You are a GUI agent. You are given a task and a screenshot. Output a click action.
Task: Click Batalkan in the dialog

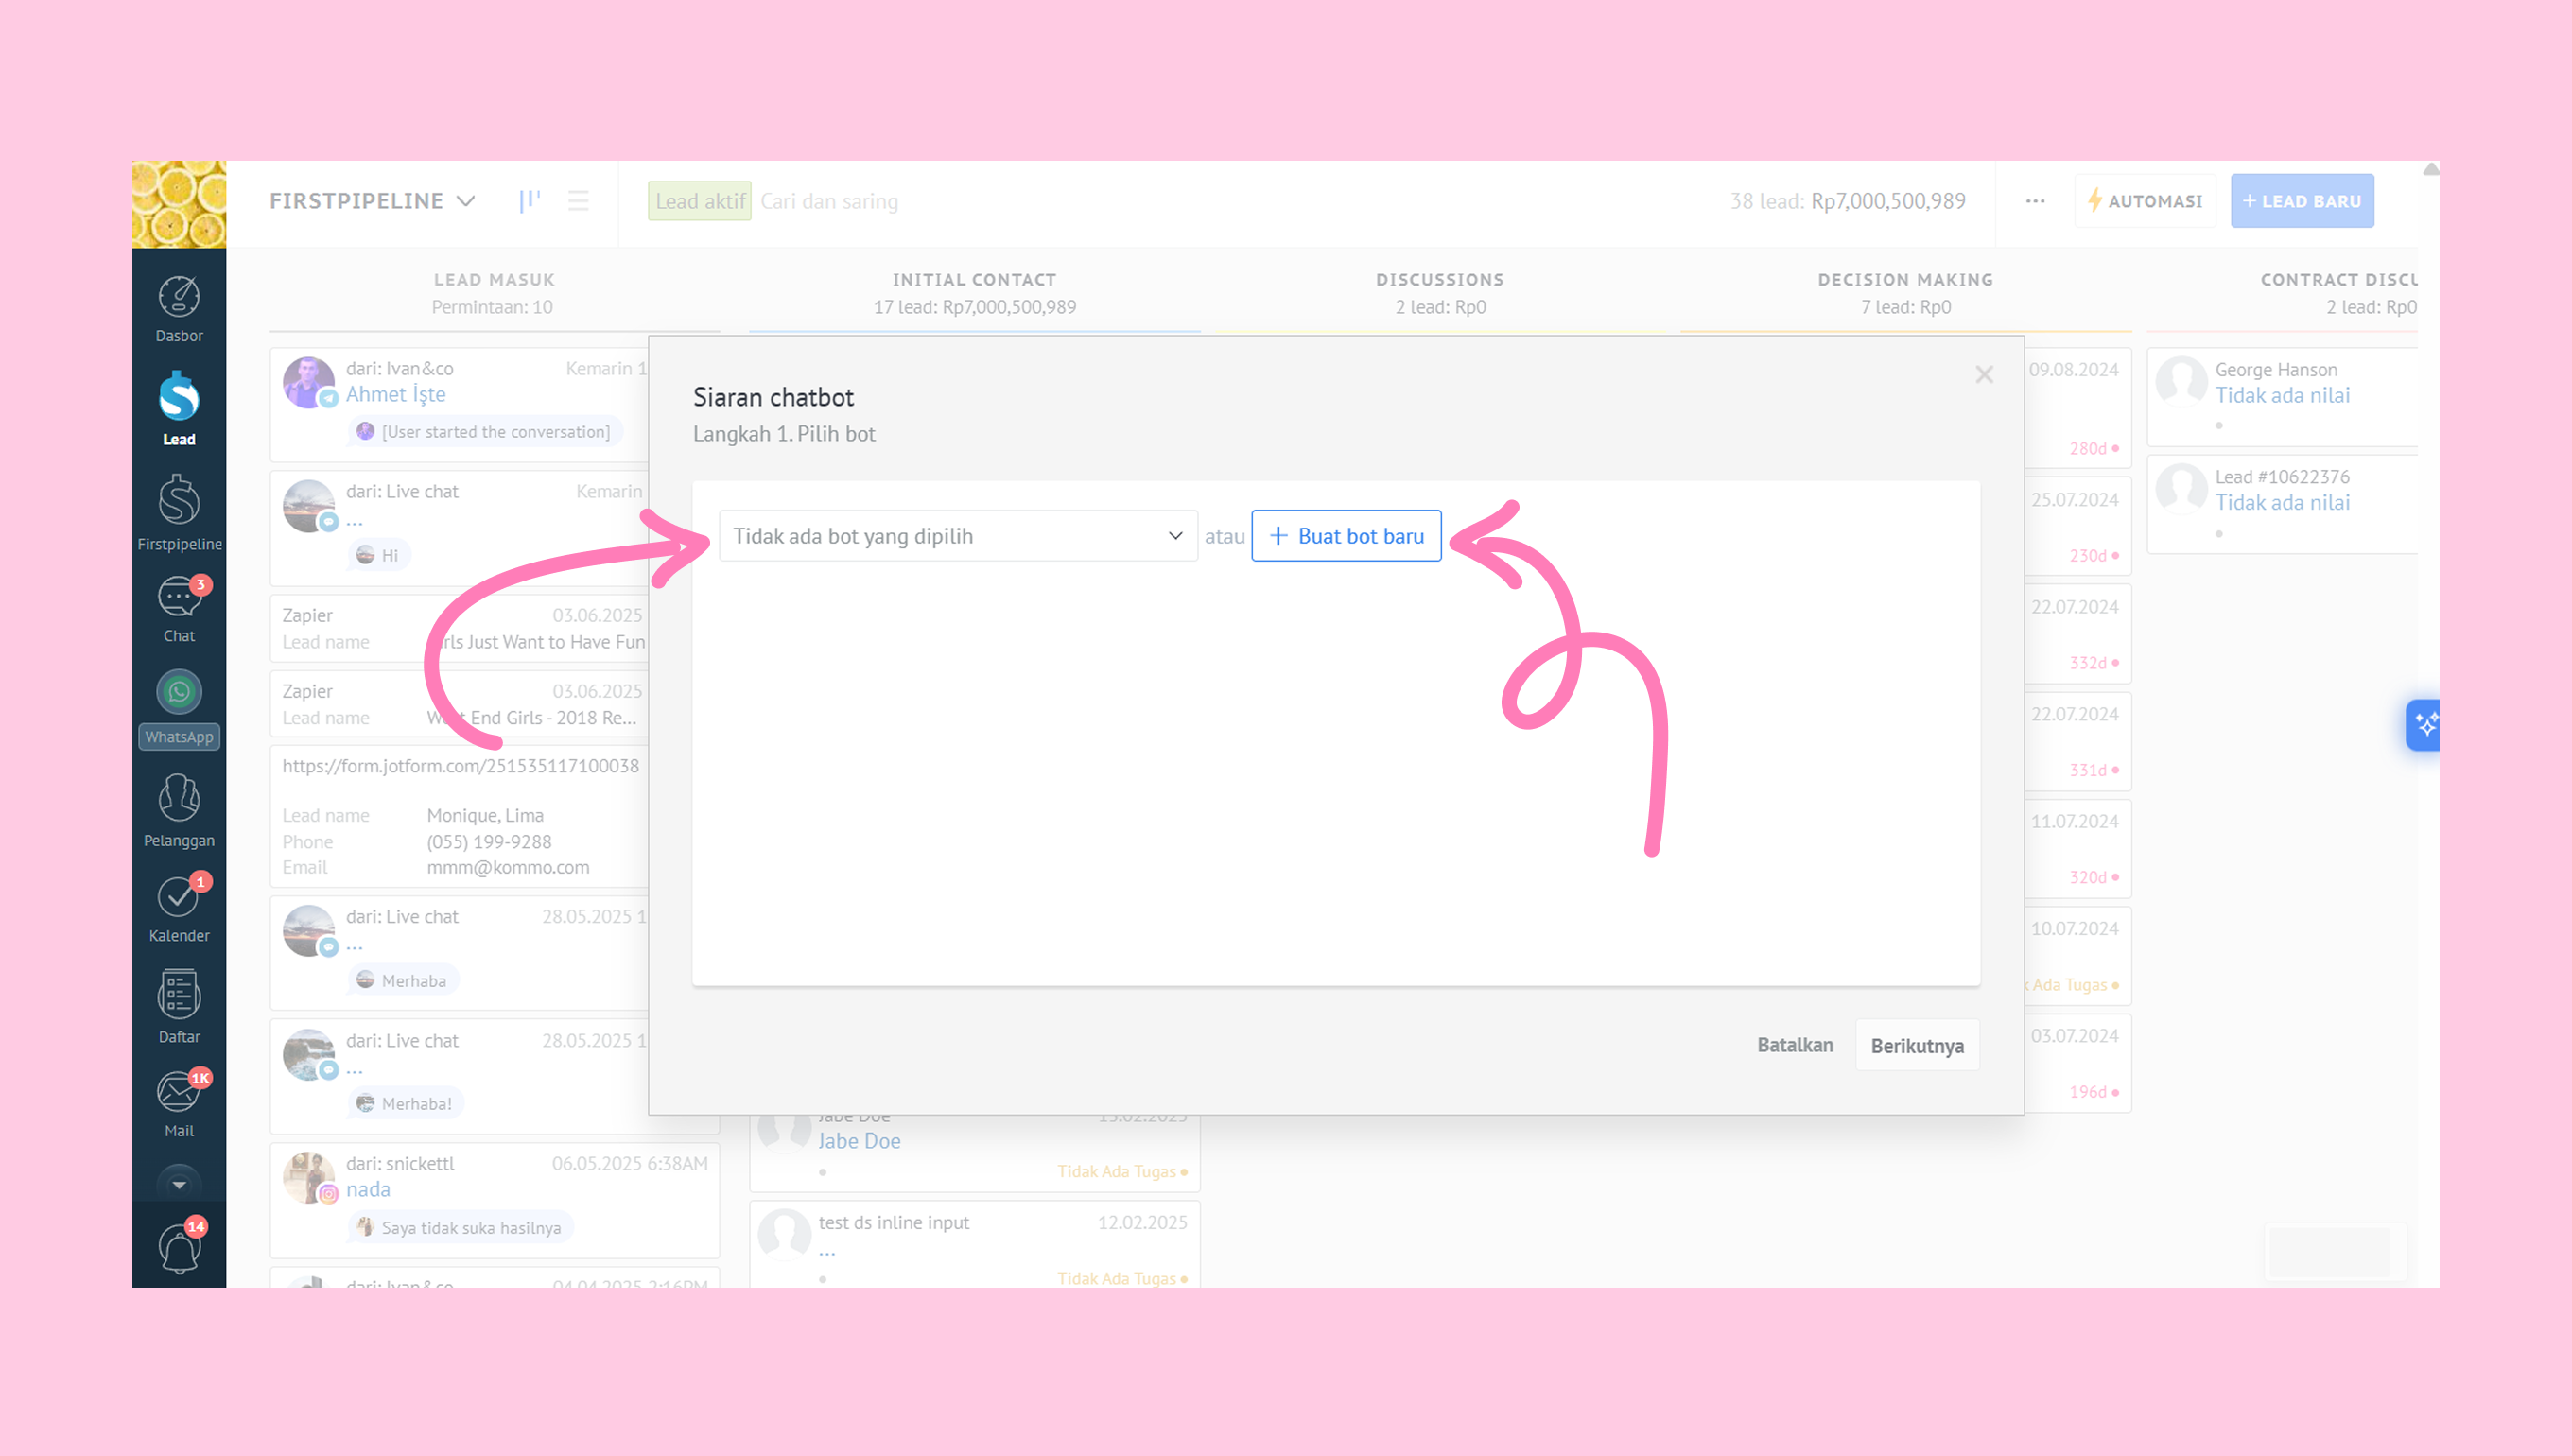click(1795, 1045)
